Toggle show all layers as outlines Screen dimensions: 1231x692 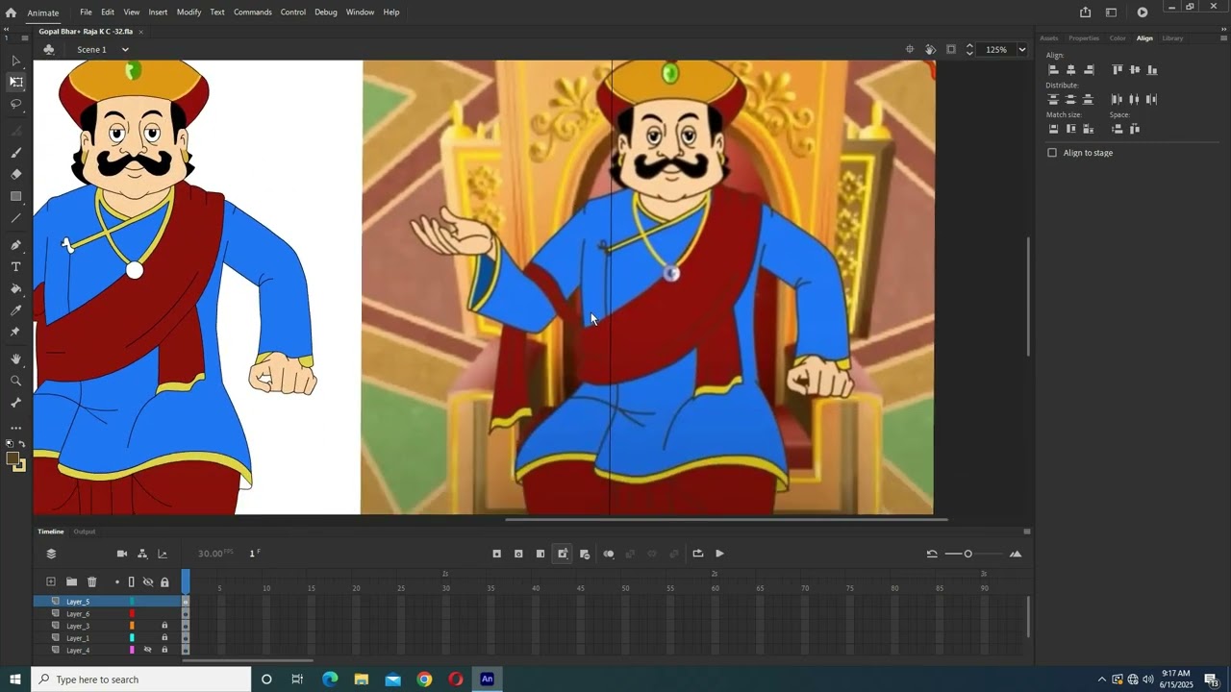(132, 581)
